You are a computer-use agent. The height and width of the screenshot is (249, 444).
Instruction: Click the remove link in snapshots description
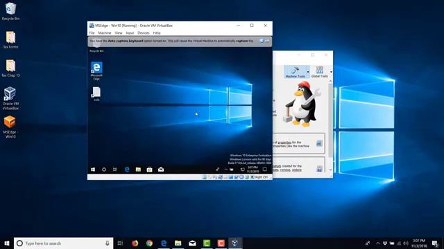click(285, 170)
